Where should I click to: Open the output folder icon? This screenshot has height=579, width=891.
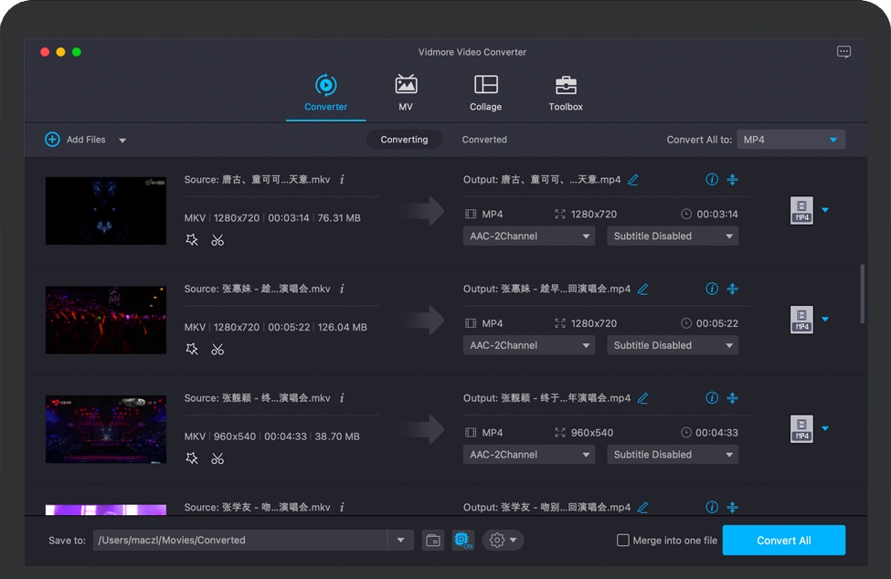pyautogui.click(x=433, y=541)
